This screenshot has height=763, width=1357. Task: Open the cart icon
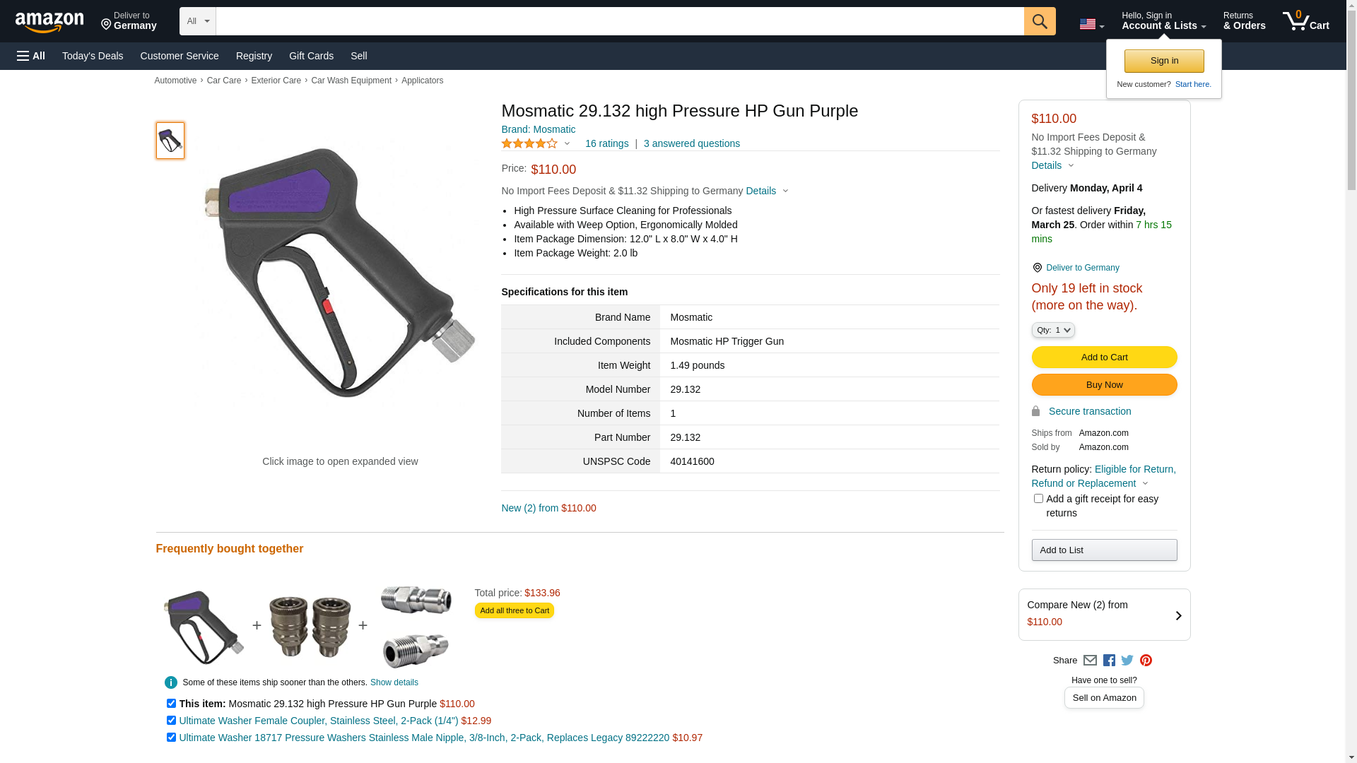[x=1305, y=21]
